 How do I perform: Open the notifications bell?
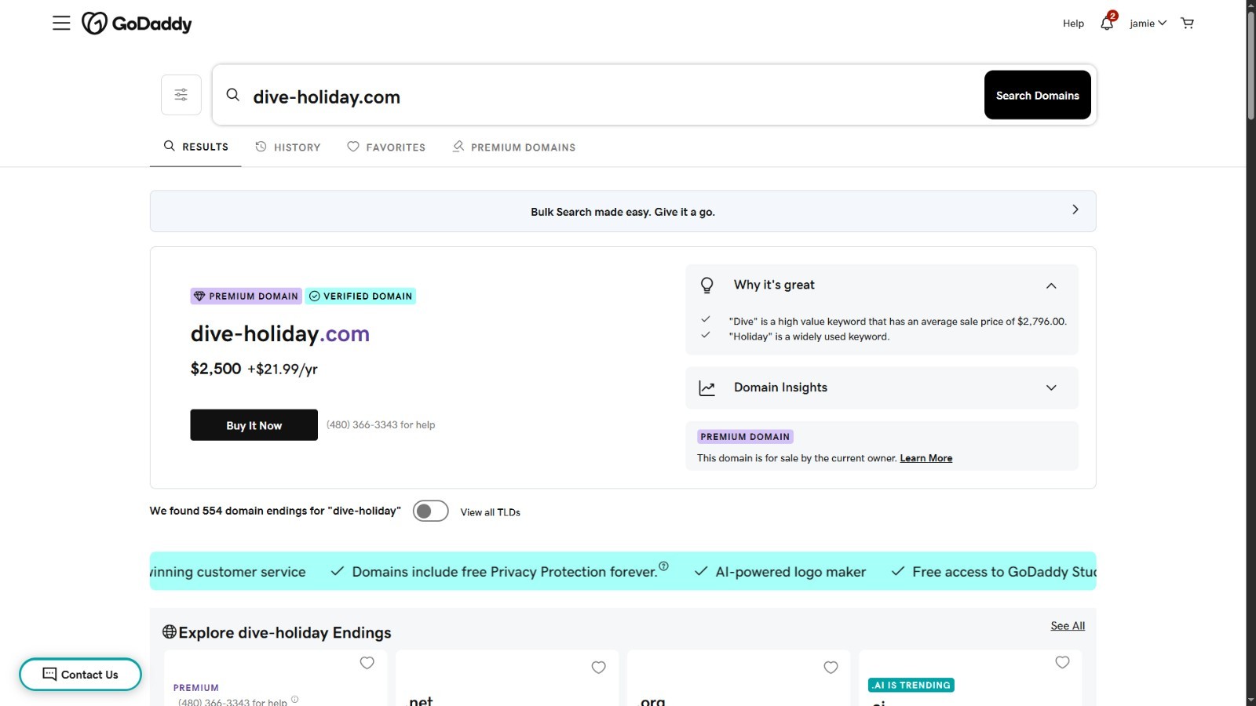click(1107, 23)
